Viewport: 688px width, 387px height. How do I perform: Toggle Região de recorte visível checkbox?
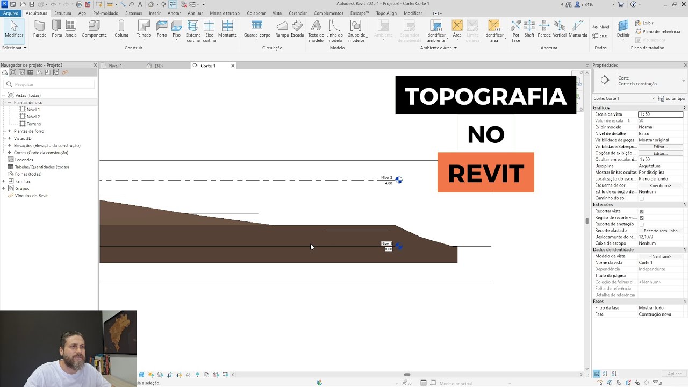point(641,218)
